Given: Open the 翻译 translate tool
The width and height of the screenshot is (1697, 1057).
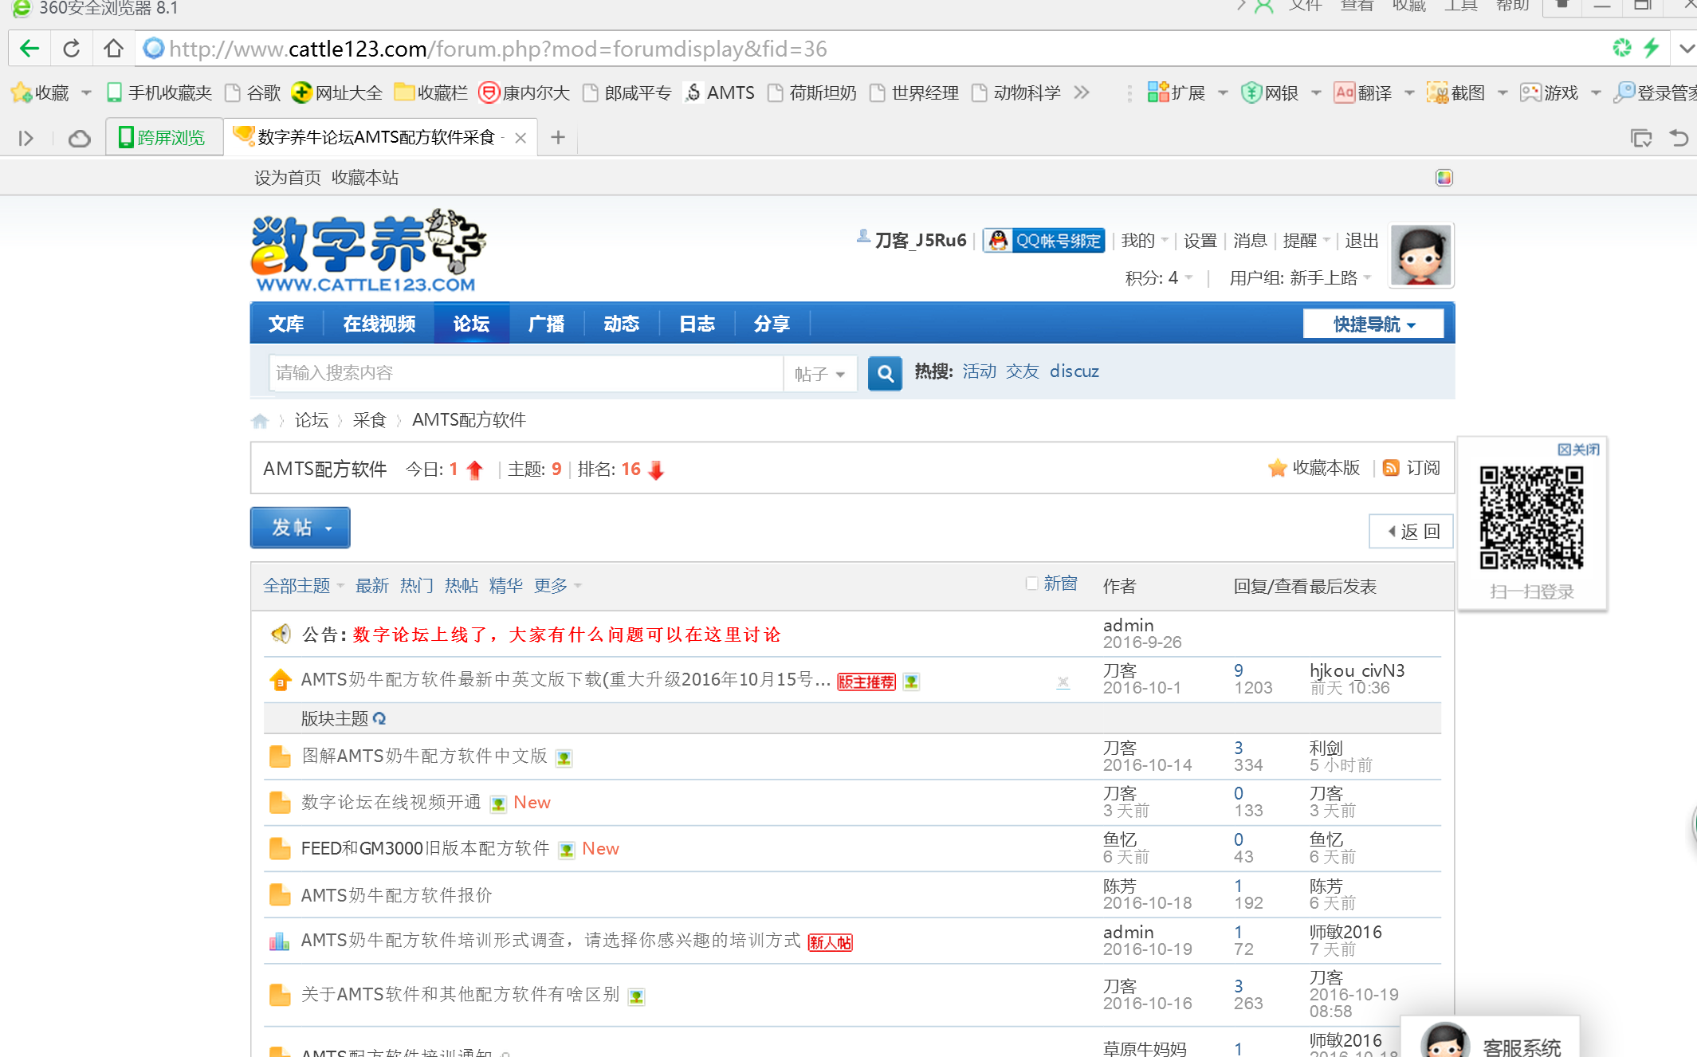Looking at the screenshot, I should click(x=1363, y=92).
